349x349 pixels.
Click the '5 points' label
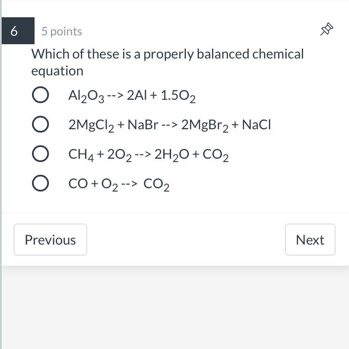coord(62,31)
